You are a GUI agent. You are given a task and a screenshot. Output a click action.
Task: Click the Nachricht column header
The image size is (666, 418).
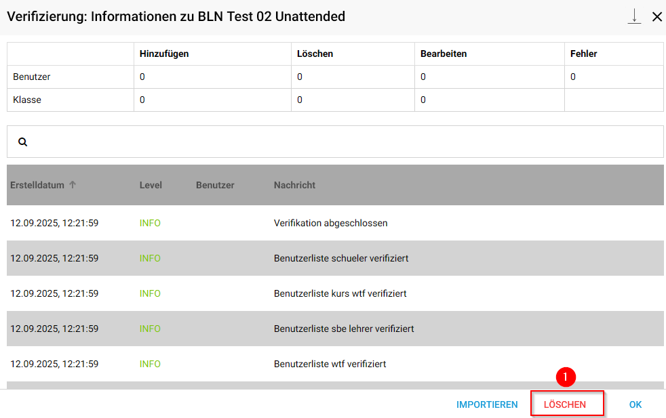294,185
